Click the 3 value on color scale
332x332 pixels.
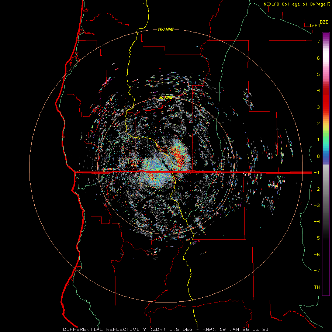318,107
